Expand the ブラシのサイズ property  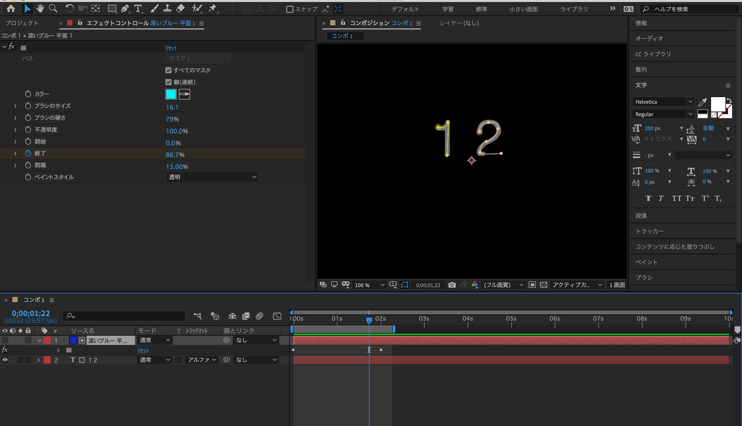coord(15,106)
